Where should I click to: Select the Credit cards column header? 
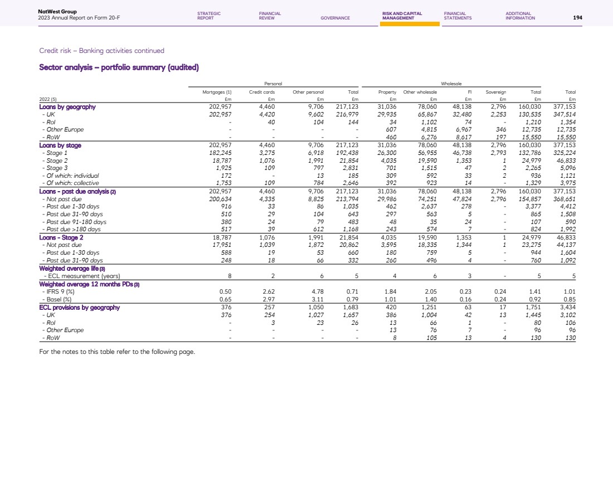259,91
